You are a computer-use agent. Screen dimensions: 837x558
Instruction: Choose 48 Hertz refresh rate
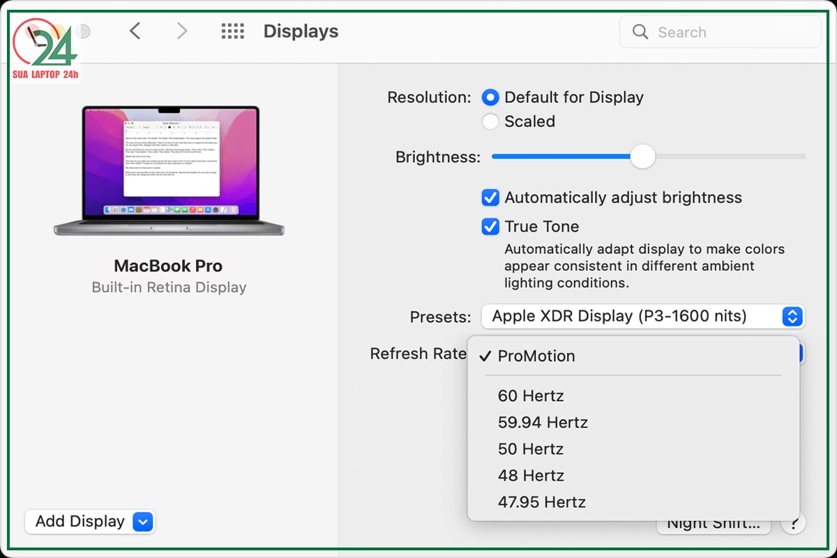(633, 476)
